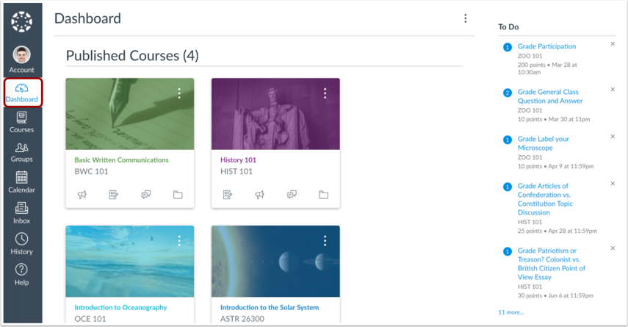Open the Account menu avatar
Image resolution: width=628 pixels, height=327 pixels.
pos(21,55)
